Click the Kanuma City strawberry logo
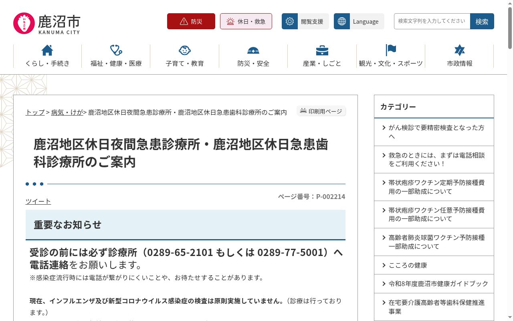Image resolution: width=513 pixels, height=321 pixels. click(24, 23)
